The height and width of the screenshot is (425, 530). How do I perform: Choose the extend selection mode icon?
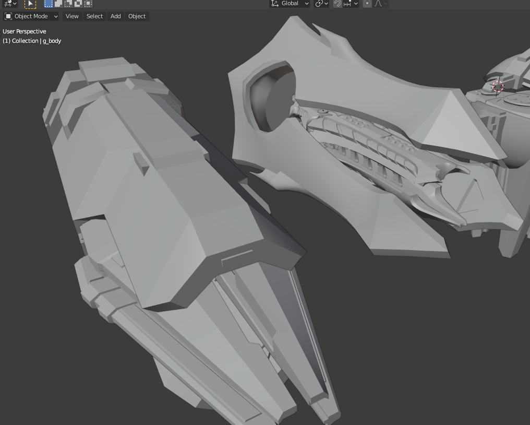(58, 3)
